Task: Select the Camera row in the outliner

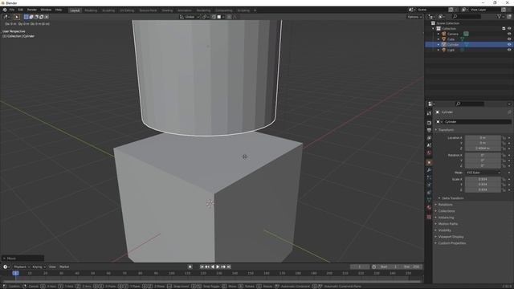Action: pos(469,34)
